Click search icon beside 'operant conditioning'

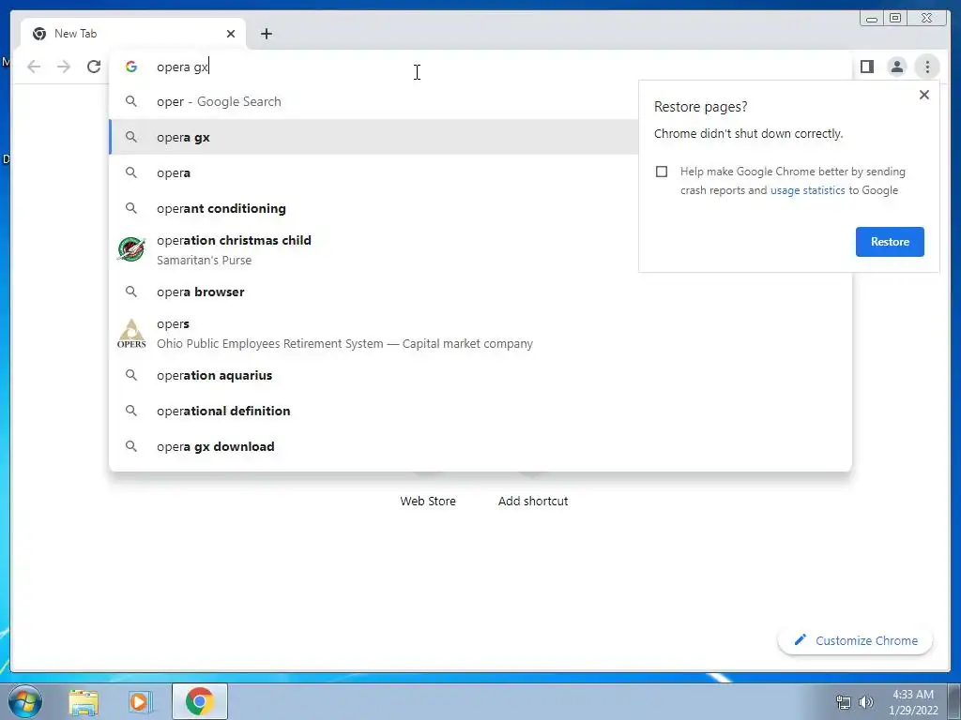tap(131, 208)
